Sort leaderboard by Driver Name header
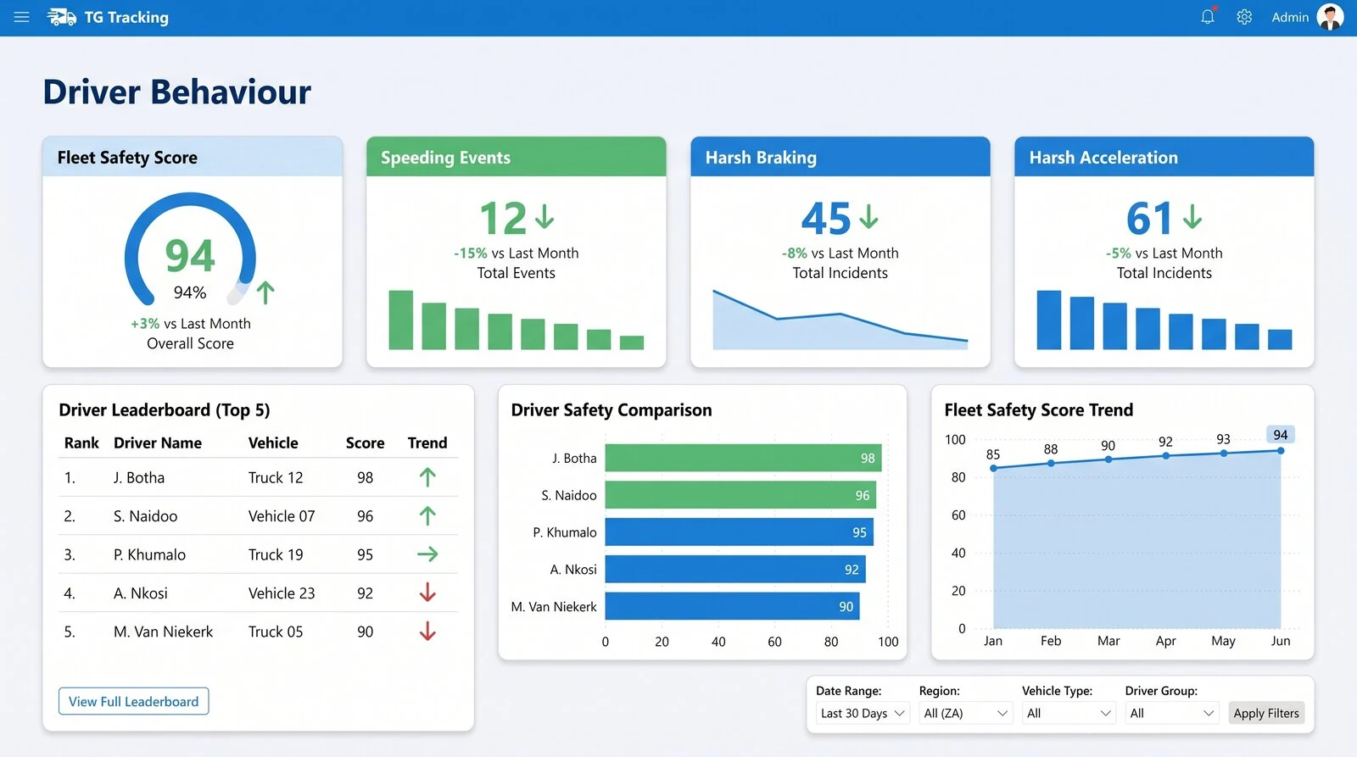 tap(158, 443)
